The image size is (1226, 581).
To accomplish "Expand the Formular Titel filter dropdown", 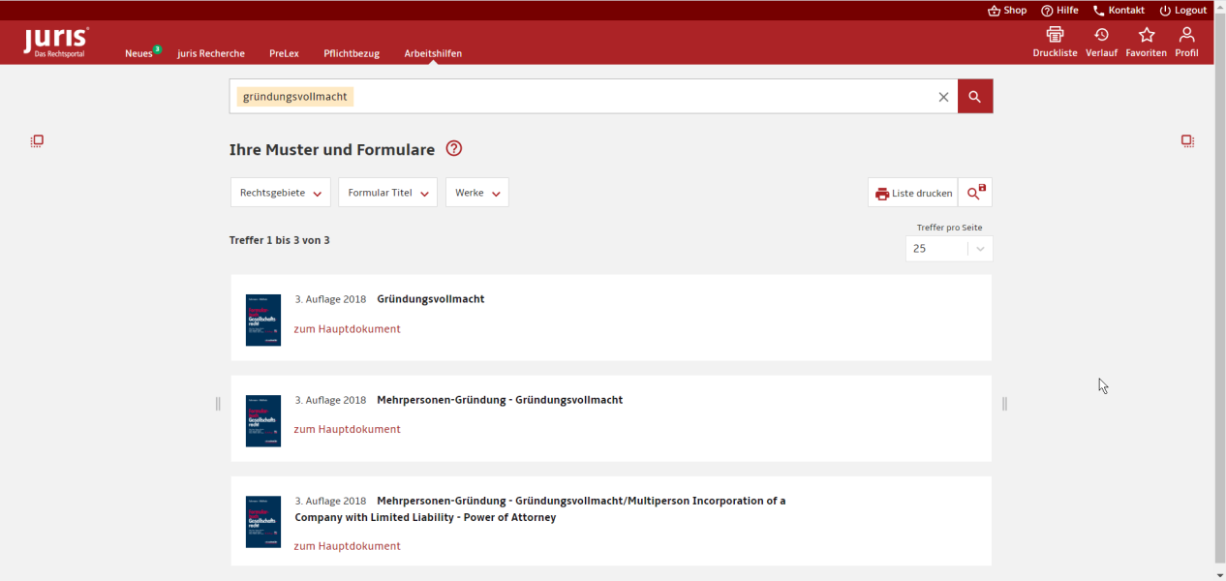I will click(x=387, y=193).
